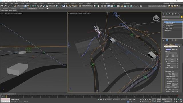Choose the Rectangular Selection Region icon
Screen dimensions: 183x103
point(31,6)
